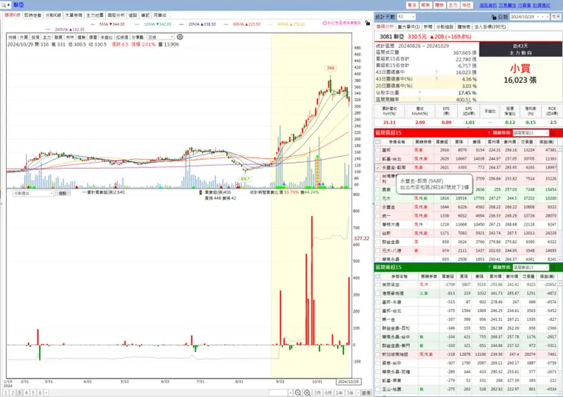Click help icon next to 43日籌碼集中 張數

click(x=437, y=72)
